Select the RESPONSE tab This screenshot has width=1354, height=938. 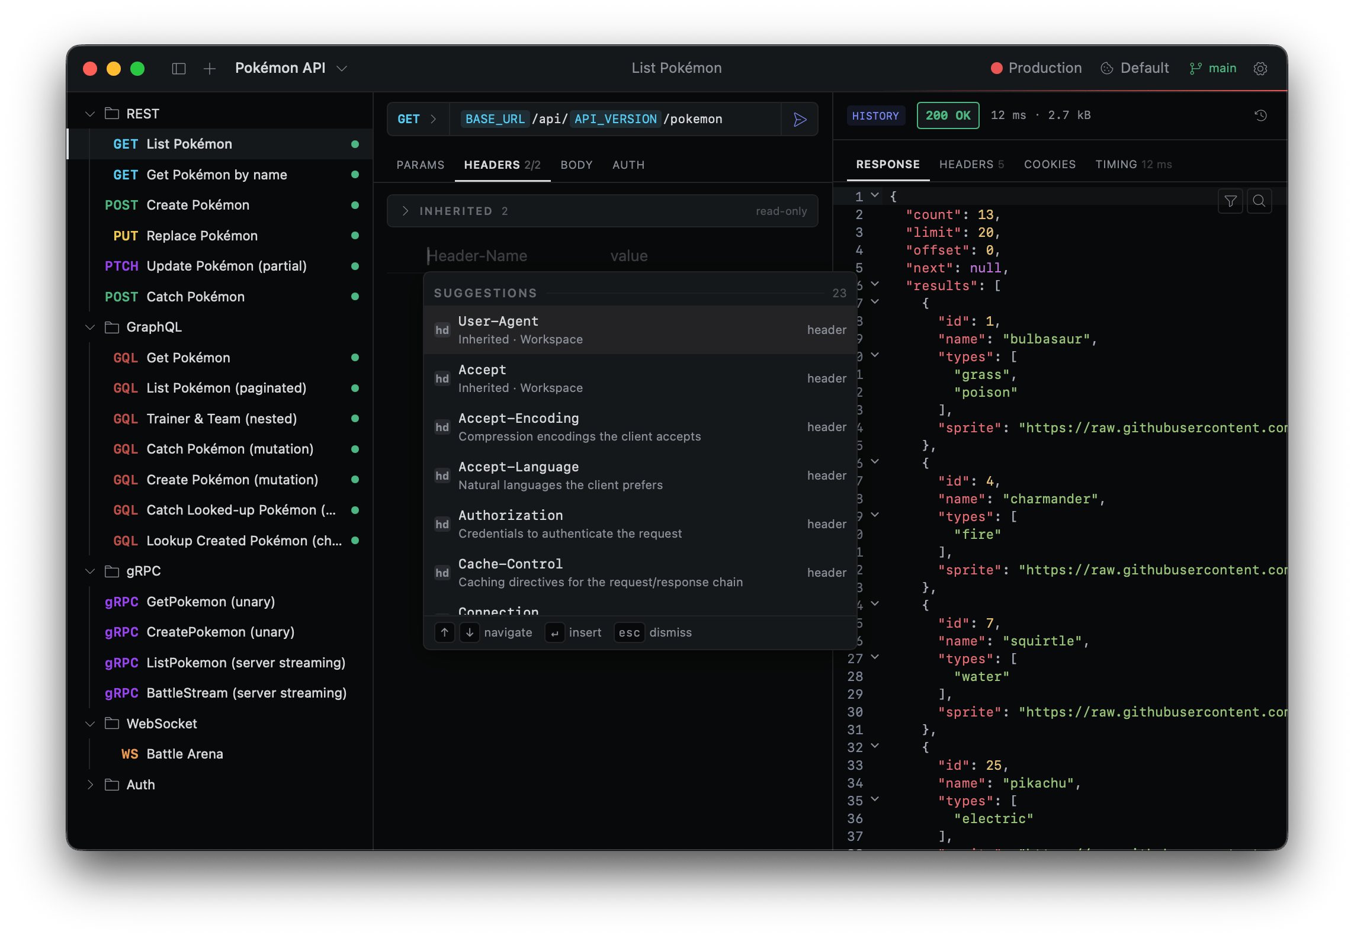[x=888, y=164]
